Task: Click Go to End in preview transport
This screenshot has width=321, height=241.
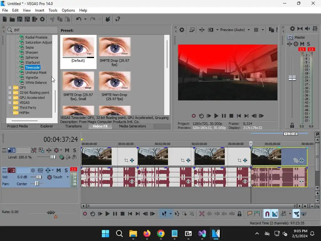Action: (x=246, y=116)
